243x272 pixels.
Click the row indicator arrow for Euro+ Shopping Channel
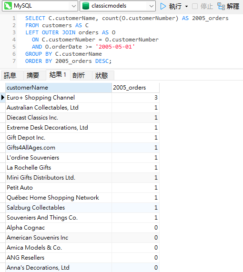(x=2, y=98)
